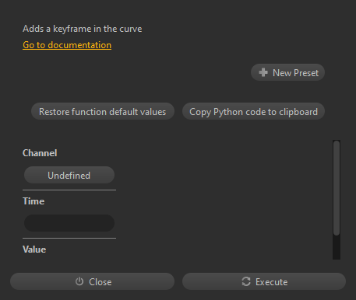The height and width of the screenshot is (300, 356).
Task: Click the 'Adds a keyframe in the curve' description
Action: tap(83, 29)
